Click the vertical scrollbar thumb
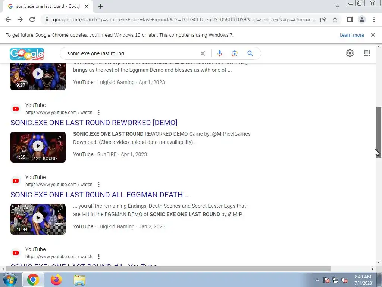This screenshot has height=287, width=382. coord(379,132)
